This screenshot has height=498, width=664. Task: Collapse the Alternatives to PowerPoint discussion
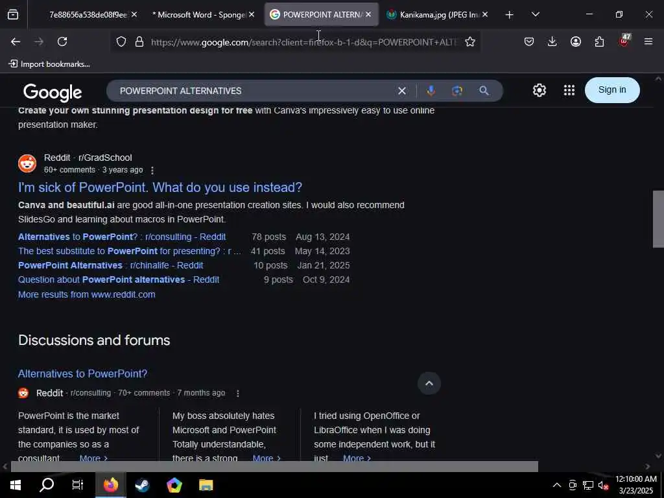(x=429, y=383)
